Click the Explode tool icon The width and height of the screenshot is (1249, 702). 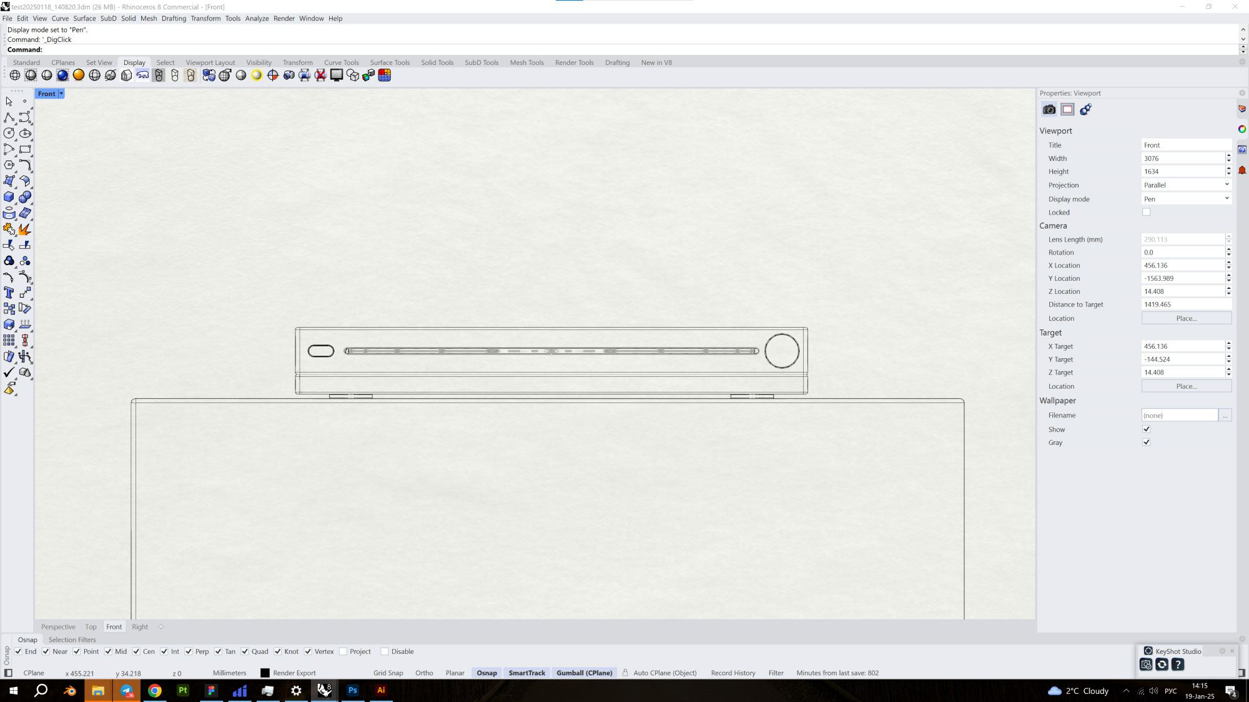(x=25, y=229)
